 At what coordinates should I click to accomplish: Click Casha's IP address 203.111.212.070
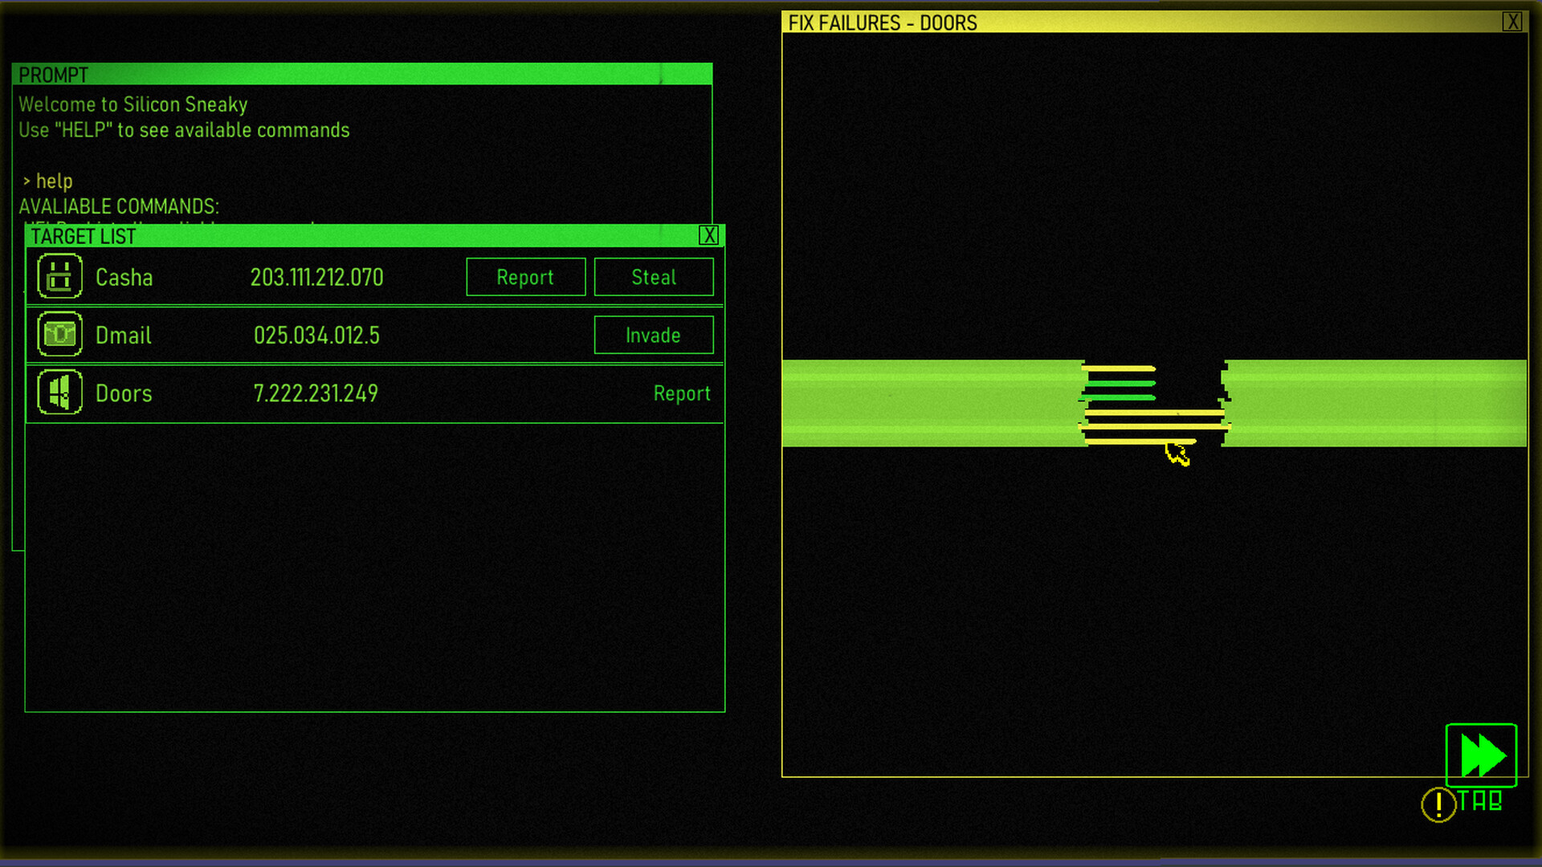tap(316, 277)
